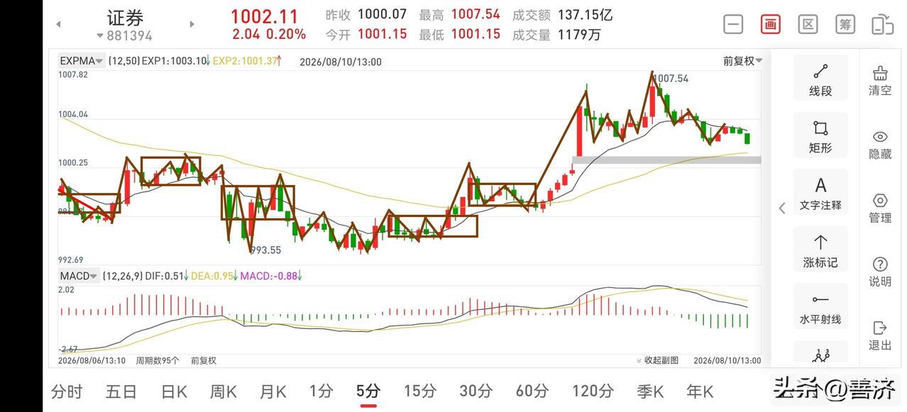Open the MACD indicator dropdown
Viewport: 907px width, 412px height.
[x=79, y=276]
